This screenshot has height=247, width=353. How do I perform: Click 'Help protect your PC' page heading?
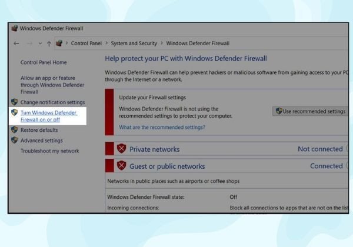(186, 58)
